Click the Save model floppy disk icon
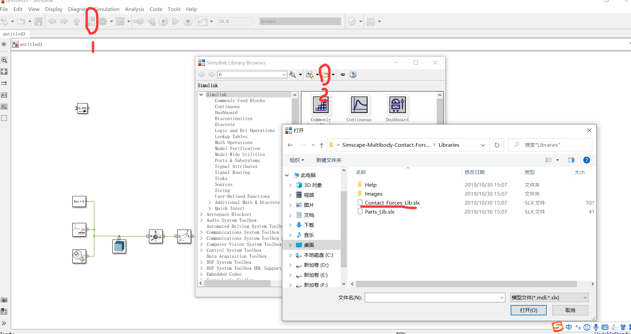Screen dimensions: 631x334 (38, 22)
